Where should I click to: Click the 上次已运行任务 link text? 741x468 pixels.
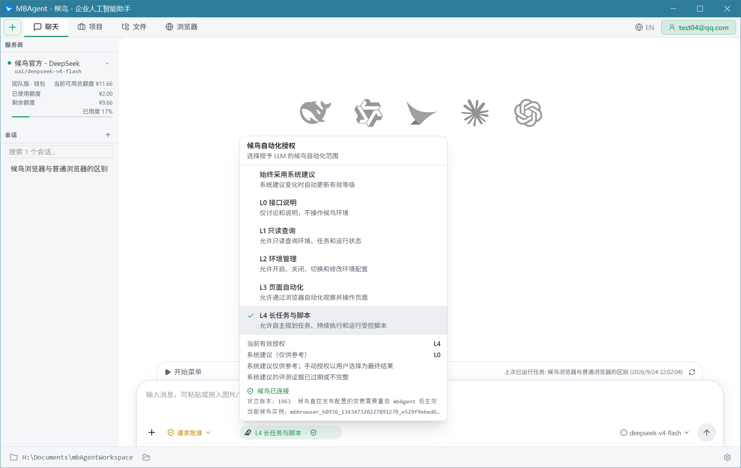coord(593,372)
